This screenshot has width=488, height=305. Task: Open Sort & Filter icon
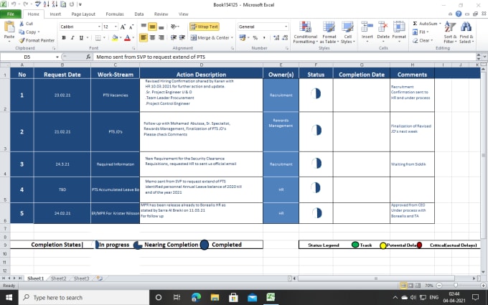(450, 27)
